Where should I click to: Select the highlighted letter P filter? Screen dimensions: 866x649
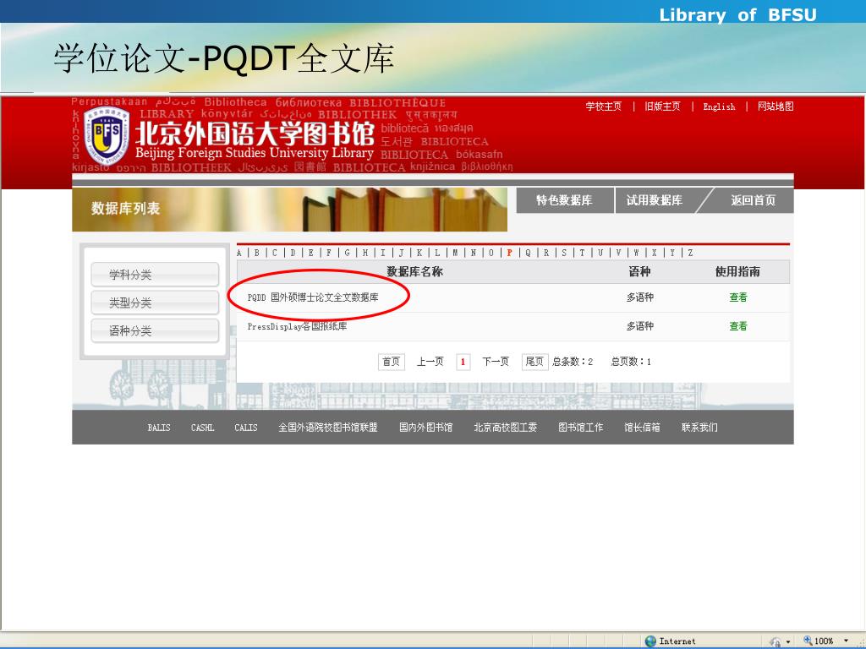pyautogui.click(x=510, y=253)
